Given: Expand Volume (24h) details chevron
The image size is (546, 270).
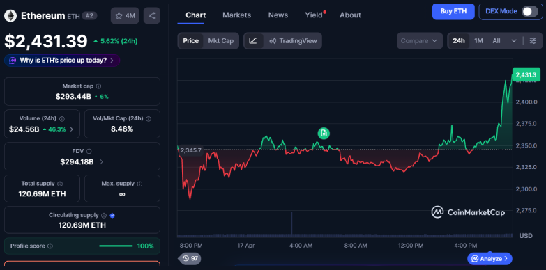Looking at the screenshot, I should click(x=72, y=129).
